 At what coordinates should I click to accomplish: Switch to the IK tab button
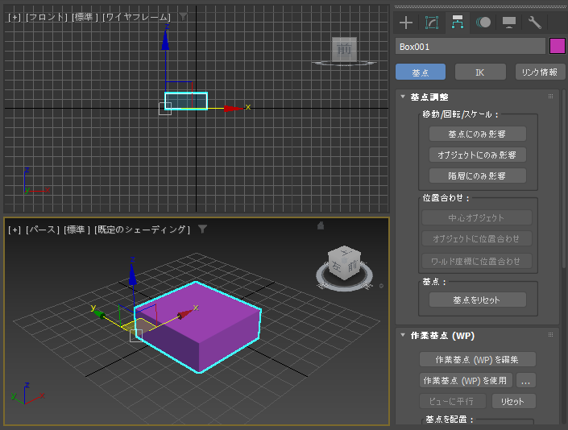coord(480,72)
